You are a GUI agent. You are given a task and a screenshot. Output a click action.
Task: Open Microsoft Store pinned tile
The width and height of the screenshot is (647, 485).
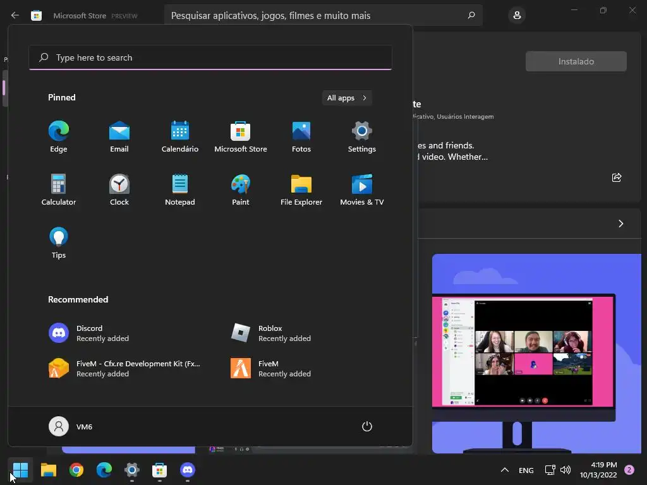[x=241, y=137]
